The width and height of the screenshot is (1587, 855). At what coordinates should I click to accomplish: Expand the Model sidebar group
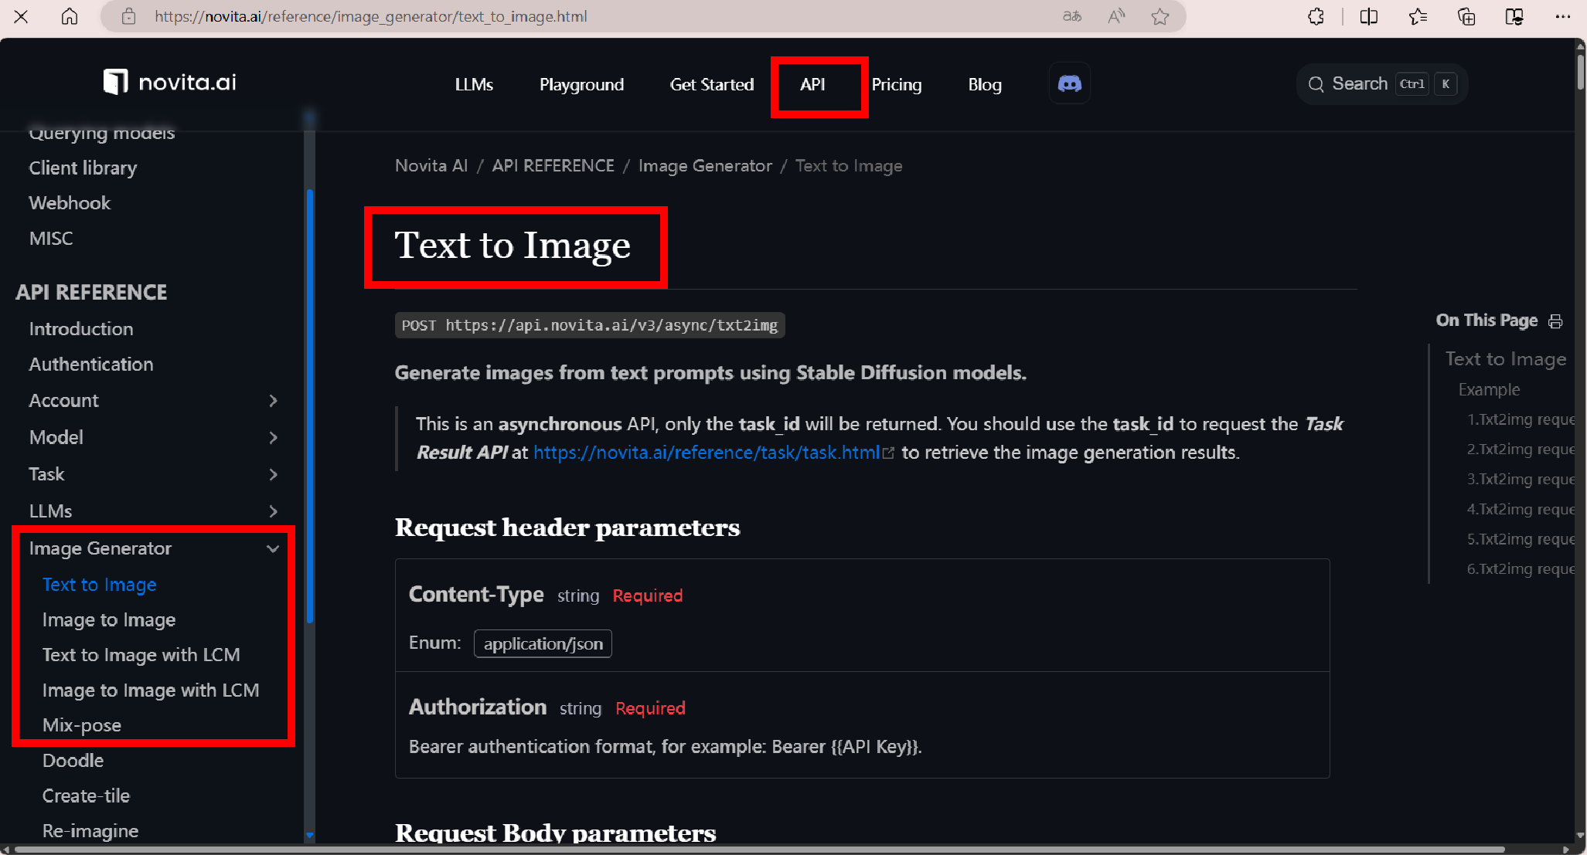pos(273,437)
